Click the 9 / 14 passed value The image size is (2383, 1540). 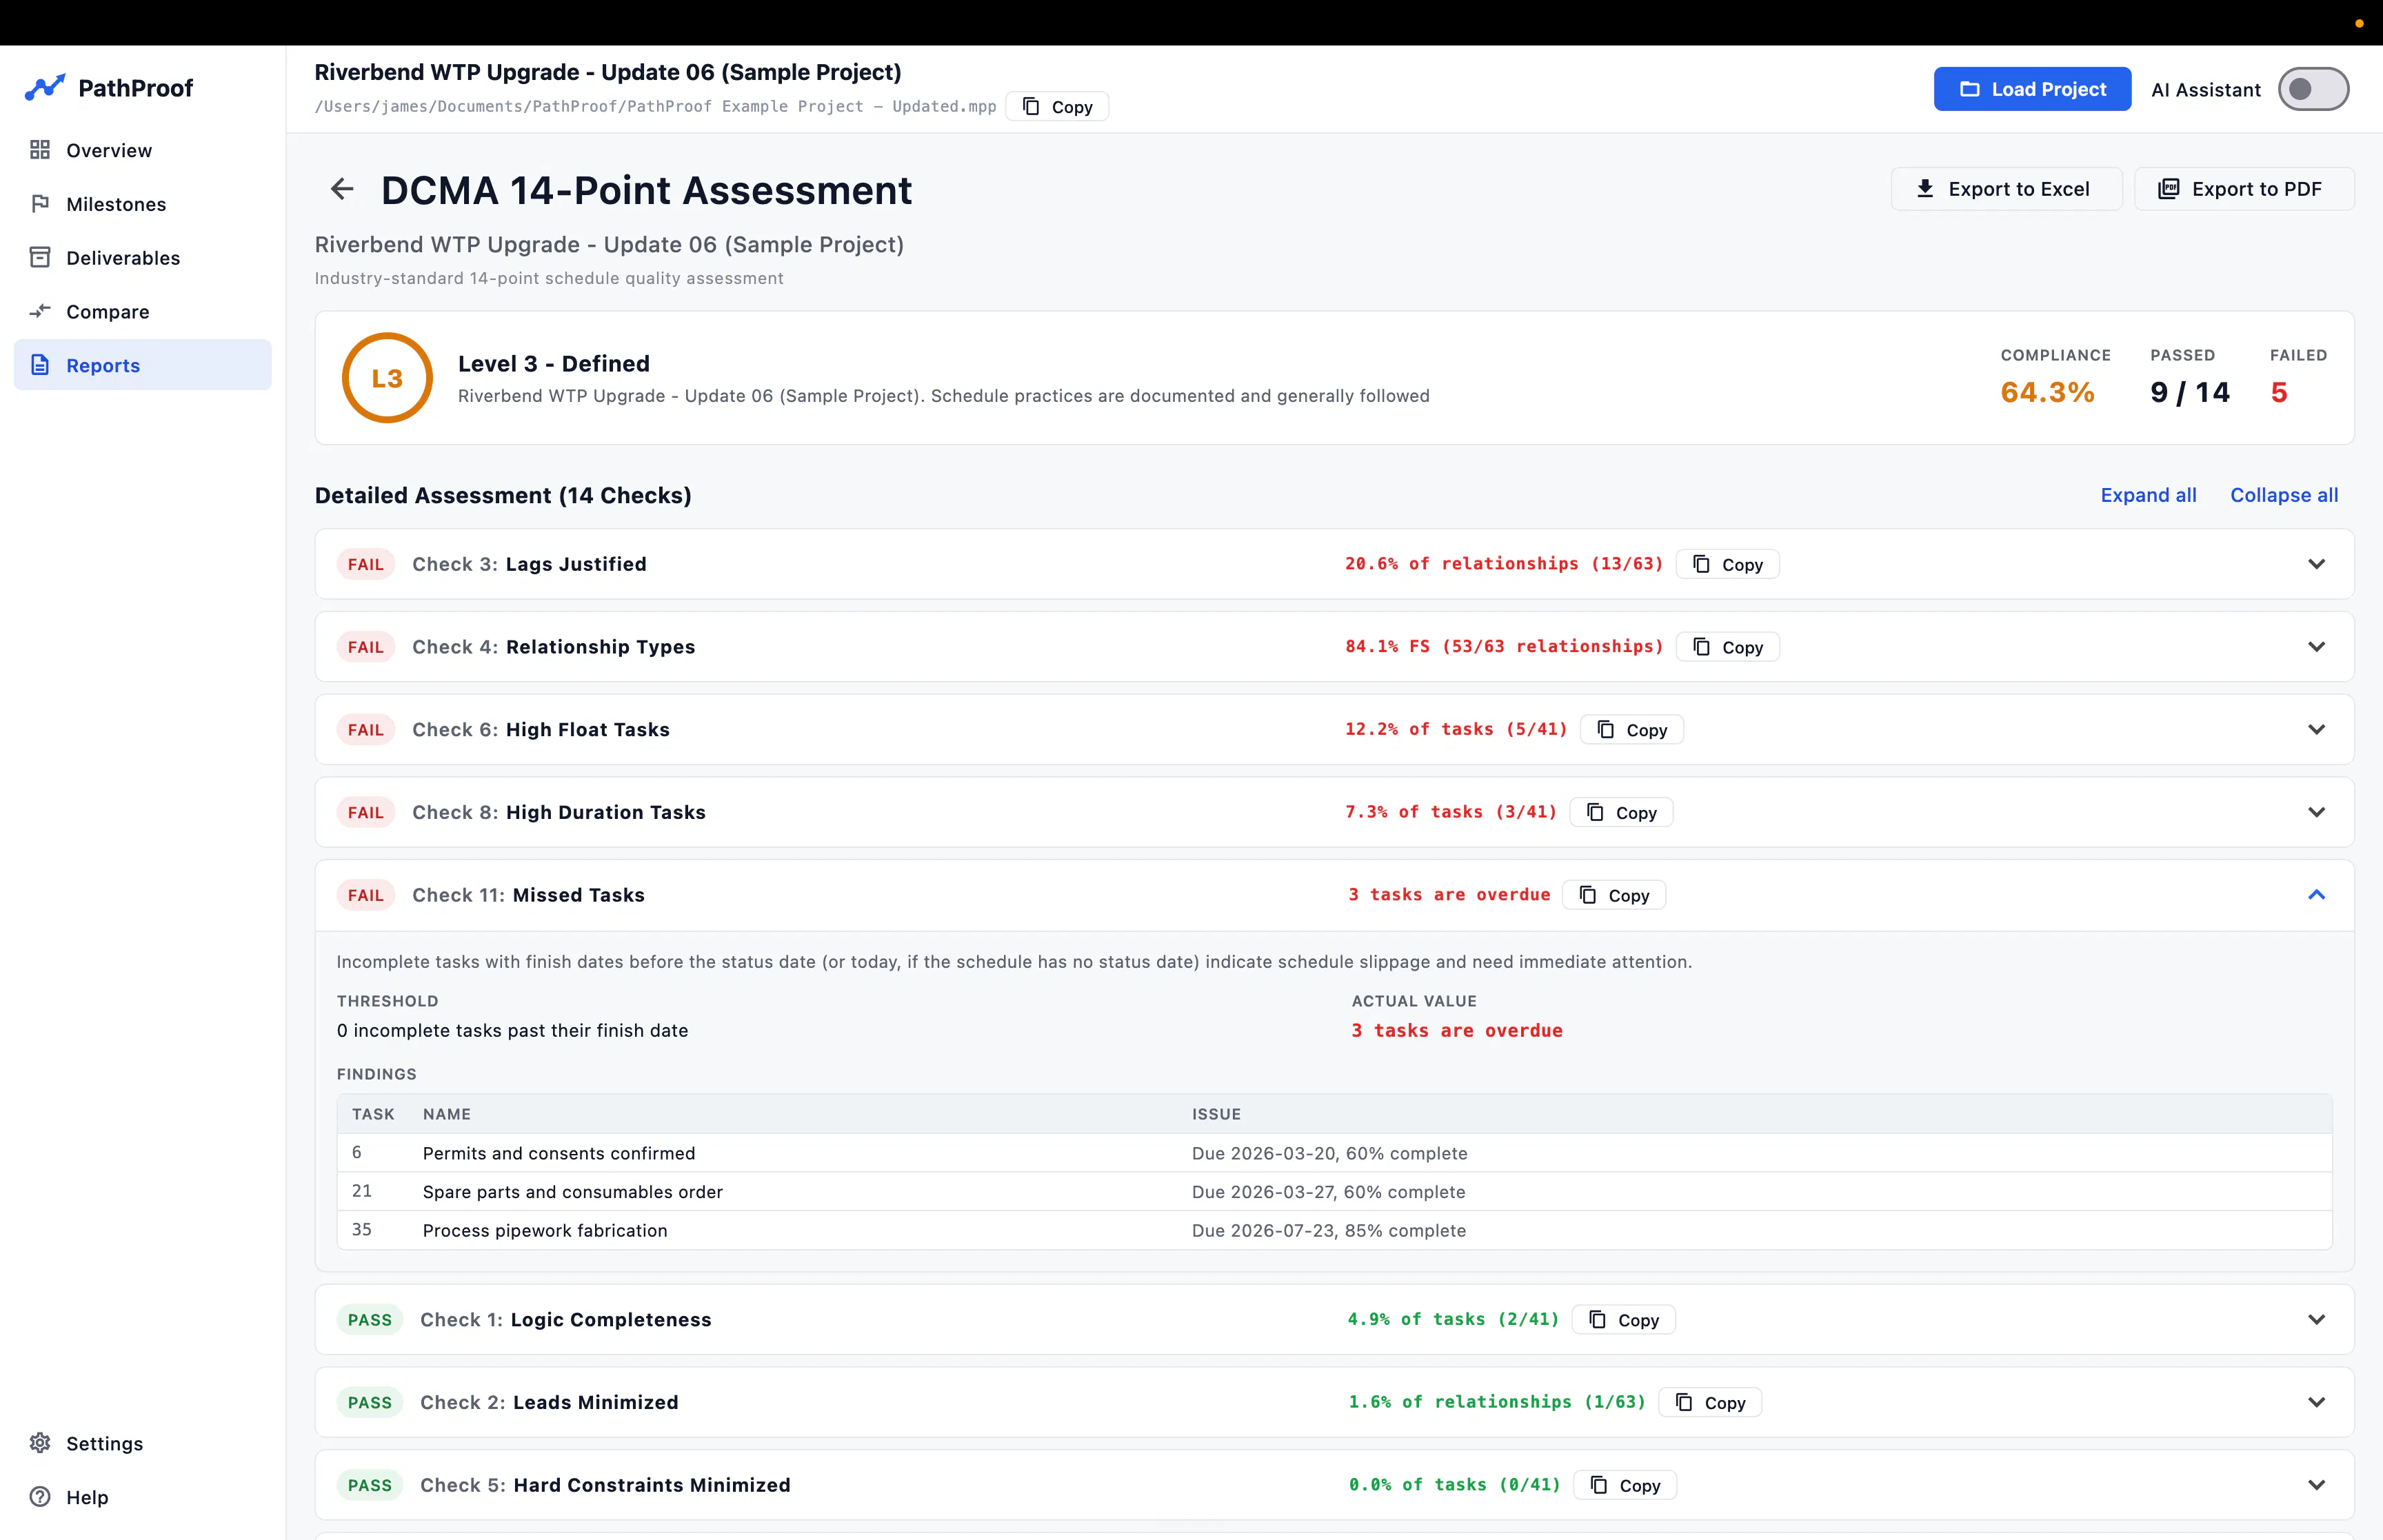(x=2190, y=392)
